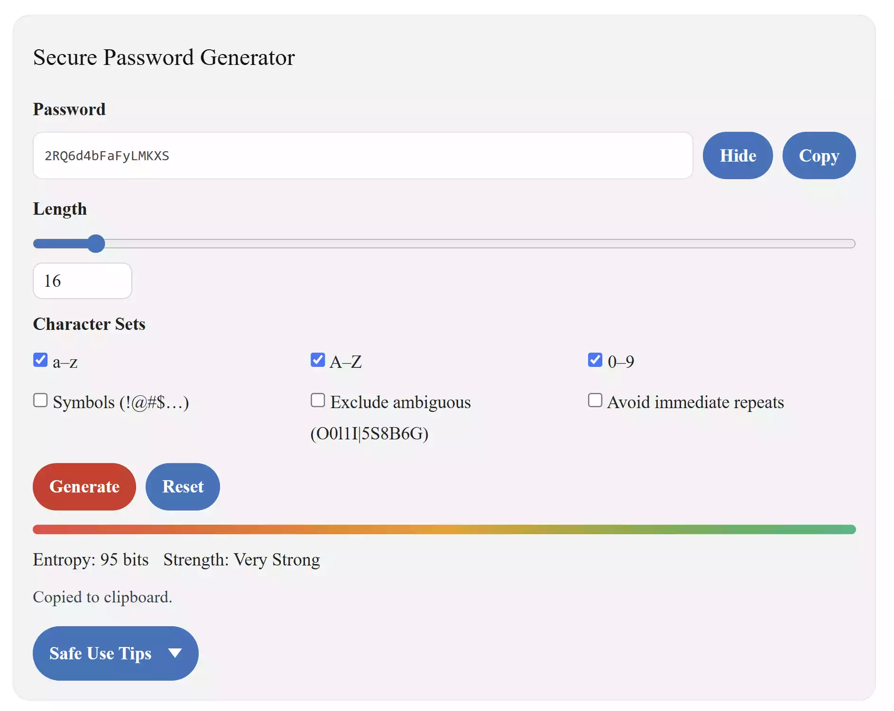Click the Safe Use Tips disclosure arrow

pos(175,653)
